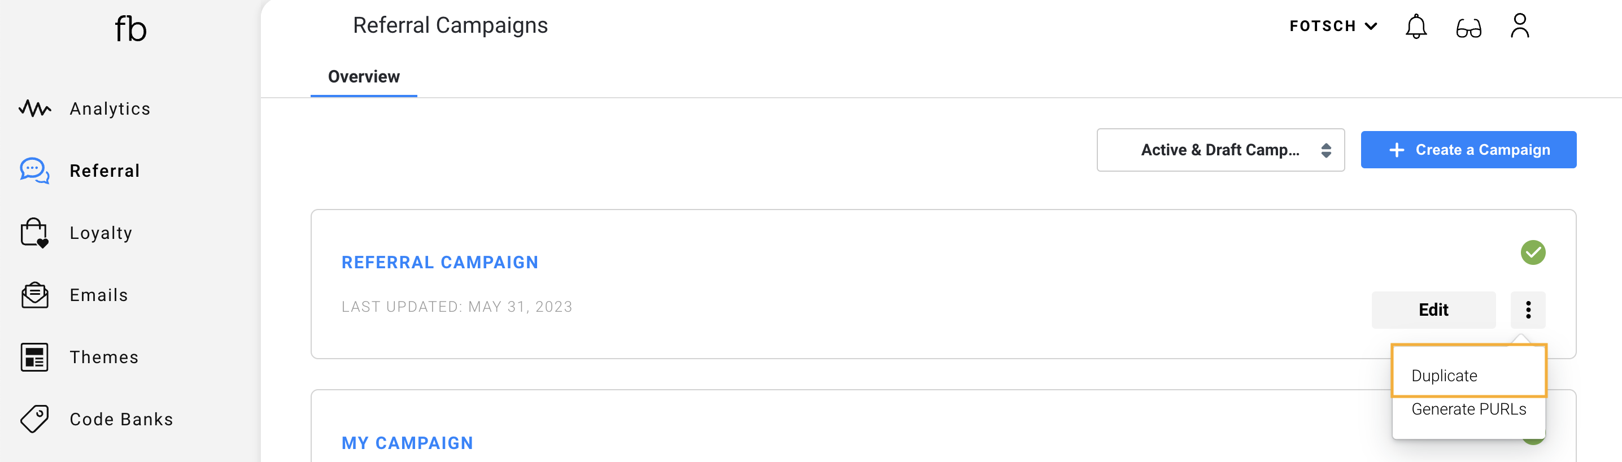Select the Referral chat bubbles icon
1622x462 pixels.
(x=34, y=171)
